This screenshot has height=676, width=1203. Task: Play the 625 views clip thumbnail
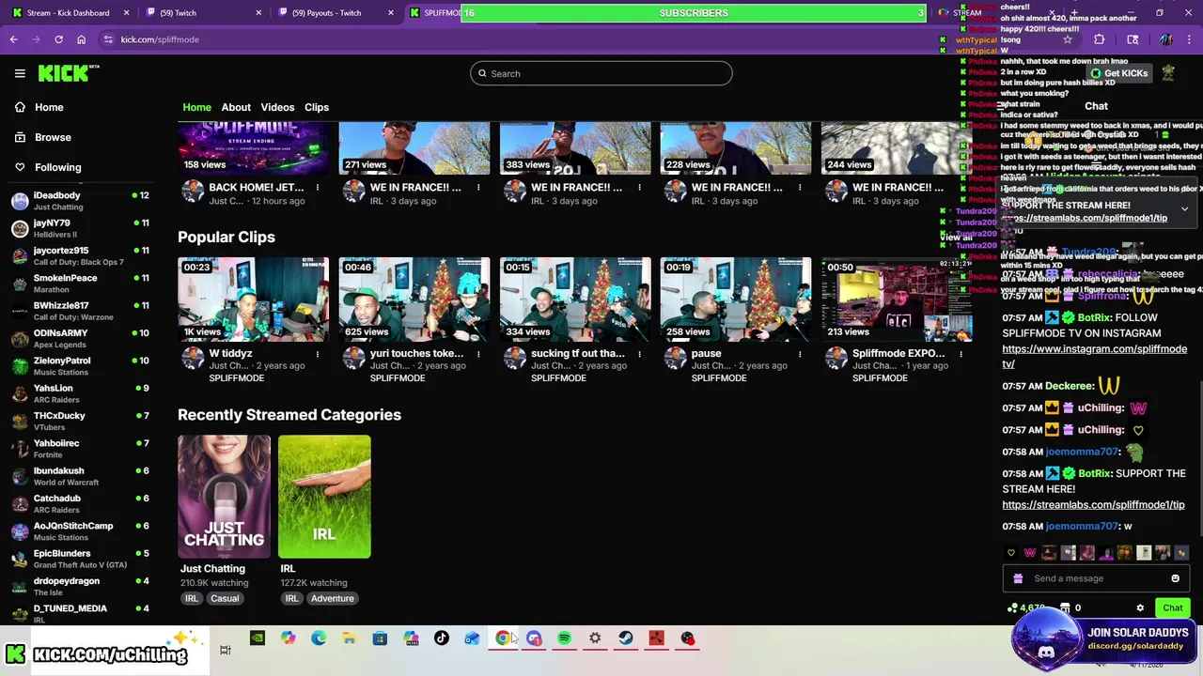(x=414, y=300)
